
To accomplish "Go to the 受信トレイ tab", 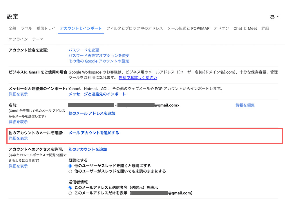I will point(46,28).
